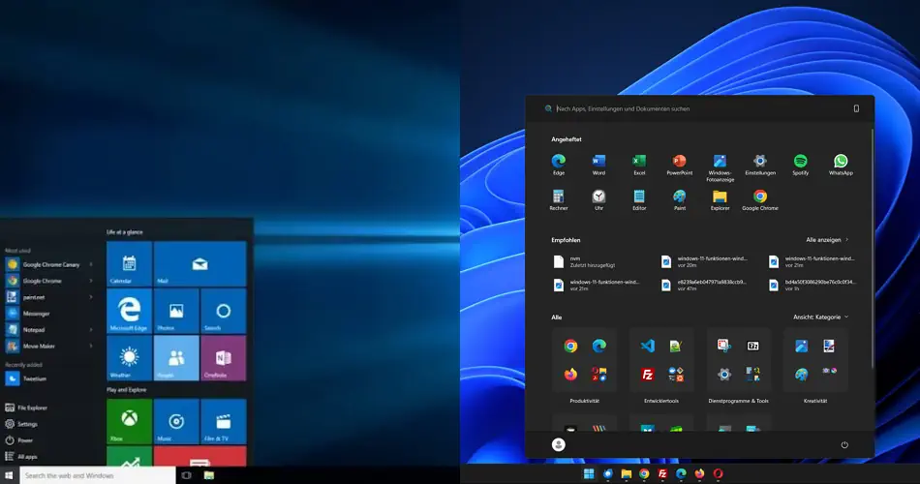Click Search the web and Windows box
The image size is (920, 484).
[x=98, y=475]
